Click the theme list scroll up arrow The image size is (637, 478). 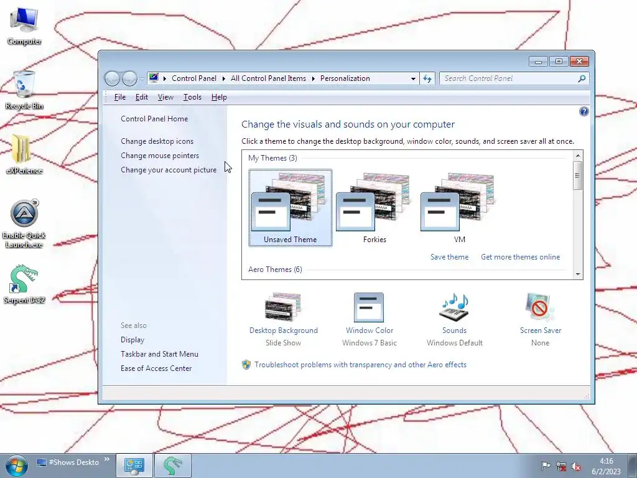pyautogui.click(x=578, y=156)
